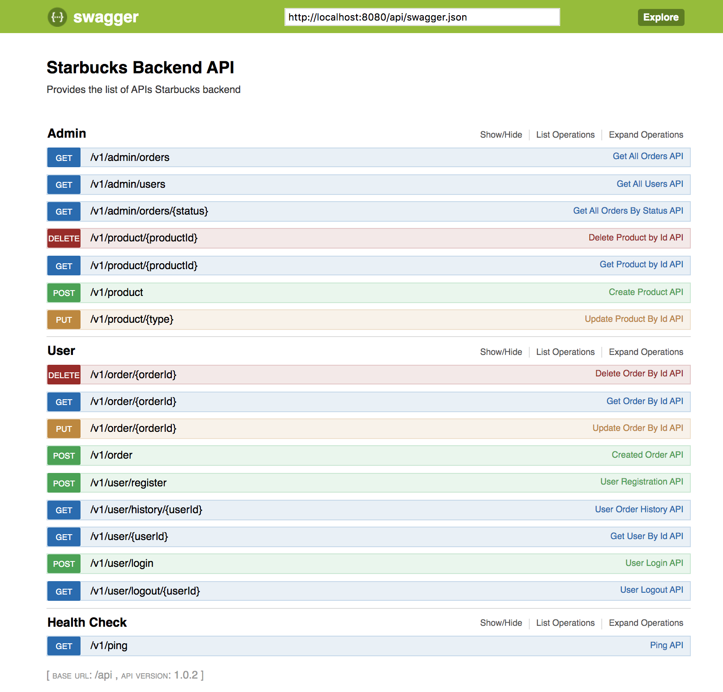Collapse the Health Check section heading
Screen dimensions: 723x692
pyautogui.click(x=87, y=622)
